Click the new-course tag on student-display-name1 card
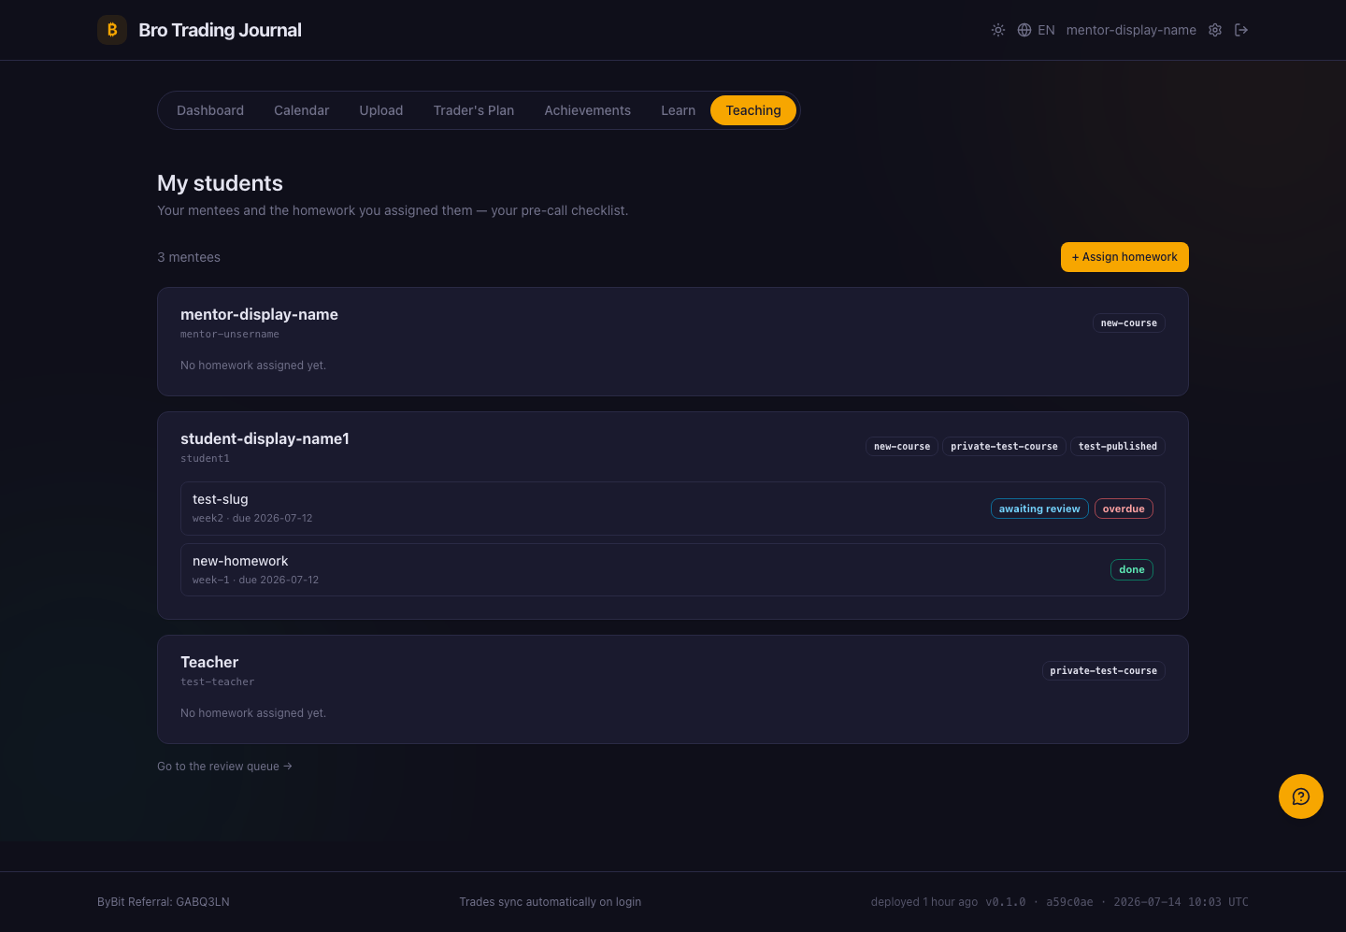1346x932 pixels. [902, 447]
